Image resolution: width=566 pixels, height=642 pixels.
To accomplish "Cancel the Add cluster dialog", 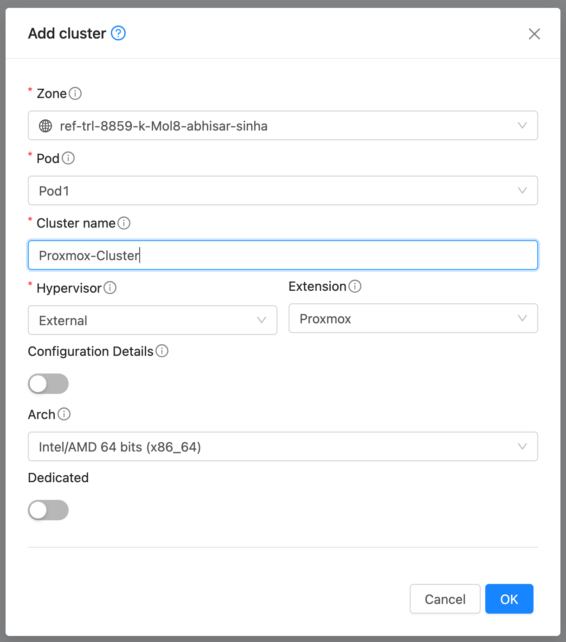I will coord(444,599).
